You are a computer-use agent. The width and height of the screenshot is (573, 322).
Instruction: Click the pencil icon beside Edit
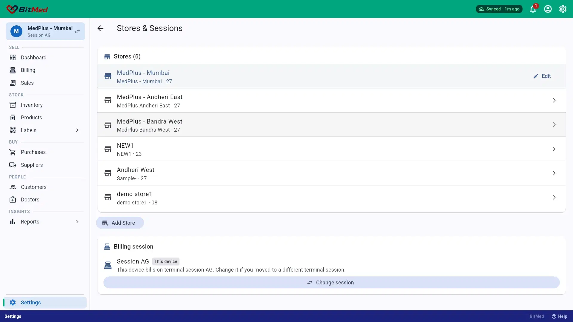click(536, 76)
